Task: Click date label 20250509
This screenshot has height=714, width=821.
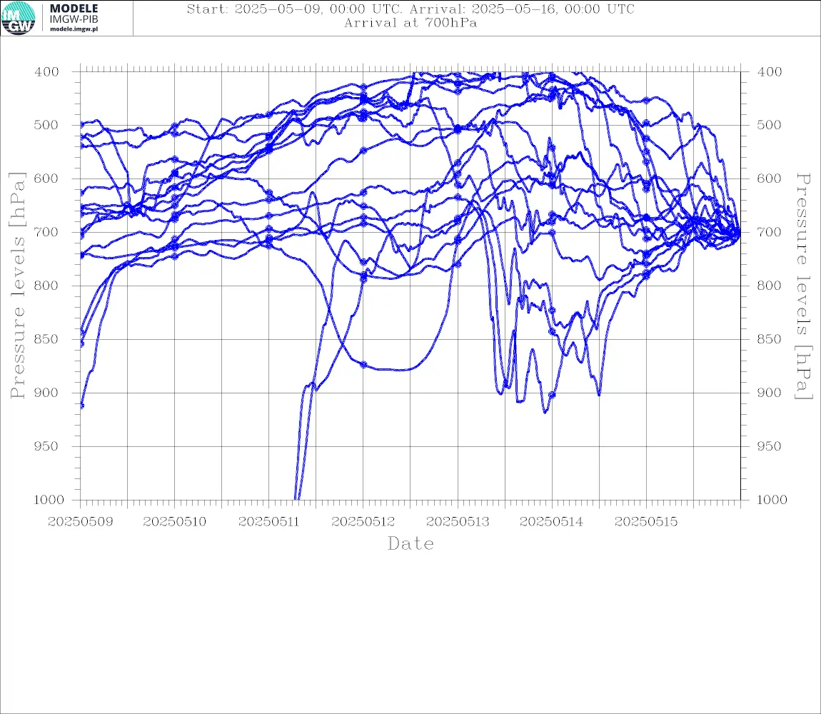Action: coord(80,522)
